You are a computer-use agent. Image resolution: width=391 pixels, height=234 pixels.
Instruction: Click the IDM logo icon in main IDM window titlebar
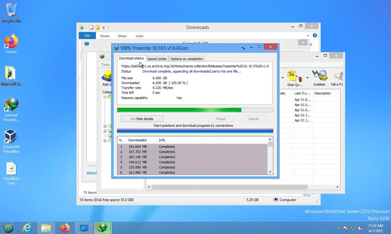(102, 57)
